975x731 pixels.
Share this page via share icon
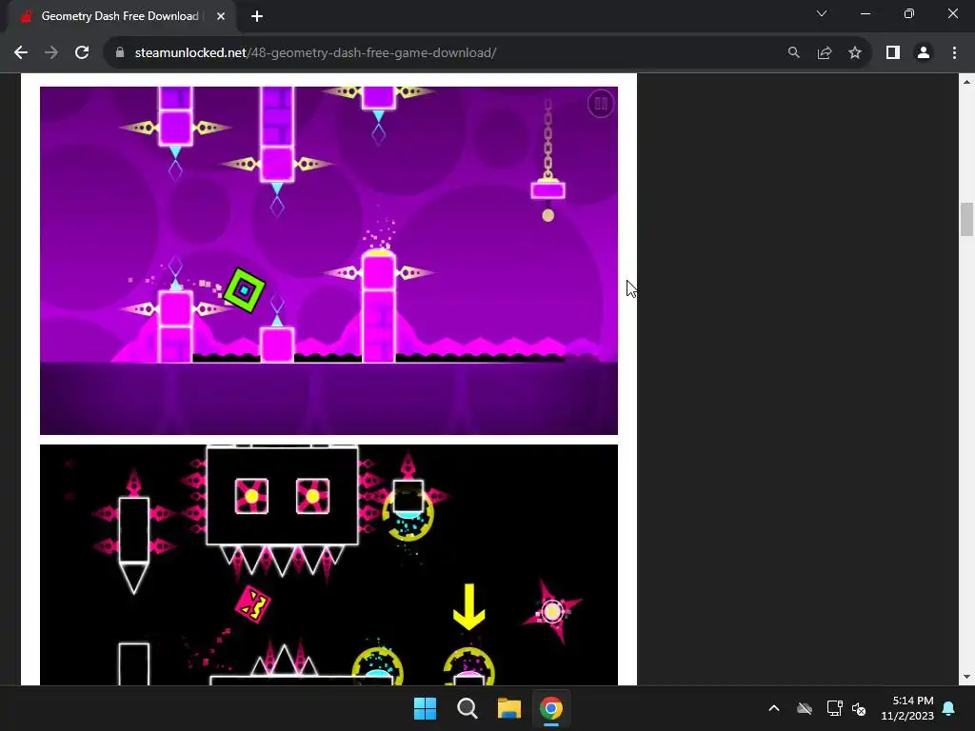pos(825,53)
